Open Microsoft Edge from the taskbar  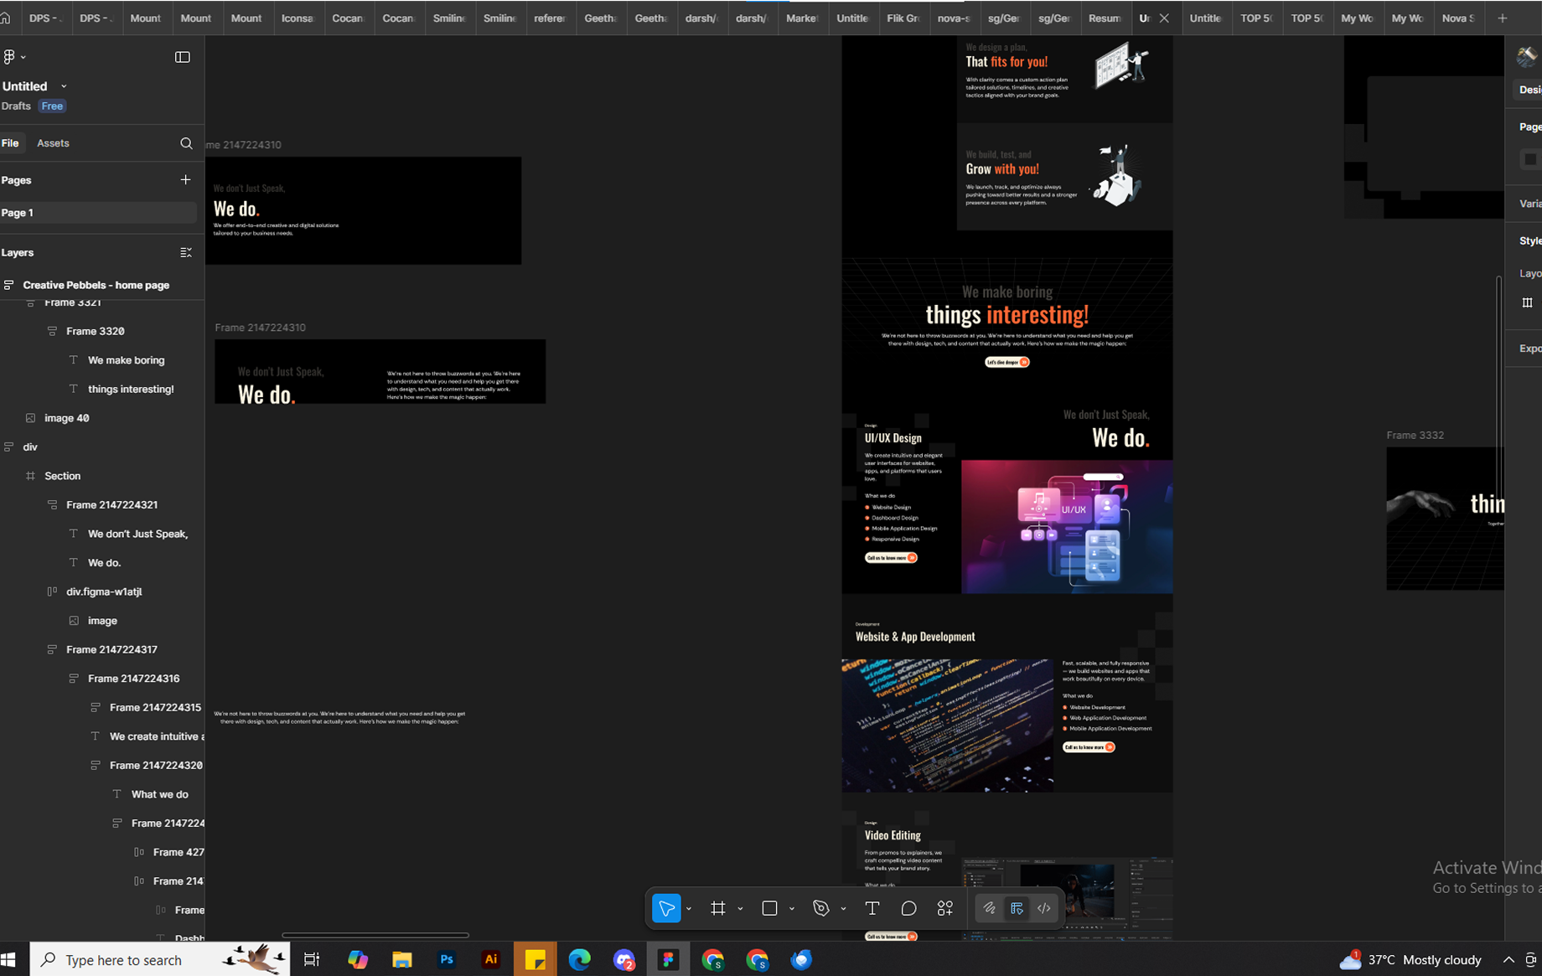pos(580,959)
